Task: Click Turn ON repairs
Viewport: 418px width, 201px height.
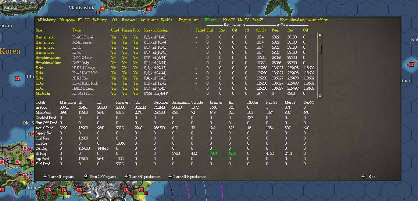Action: coord(61,176)
